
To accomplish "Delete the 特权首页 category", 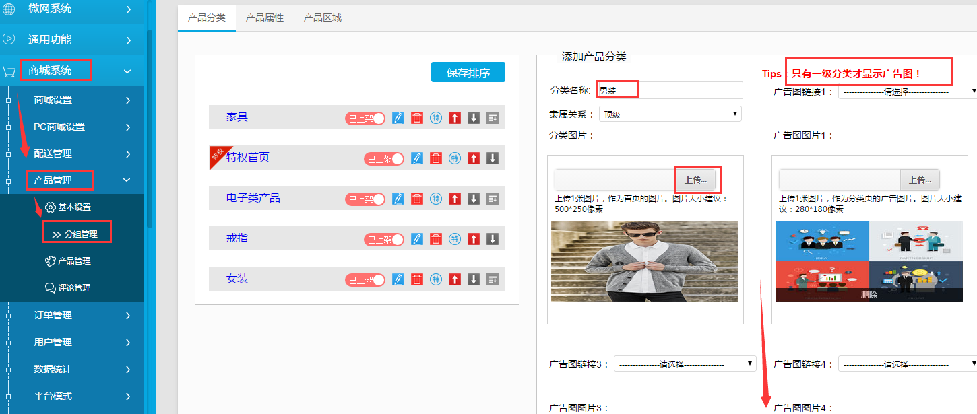I will click(436, 158).
